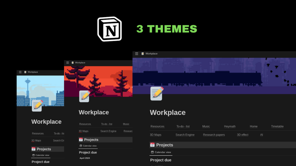Open the AI link

coord(262,135)
